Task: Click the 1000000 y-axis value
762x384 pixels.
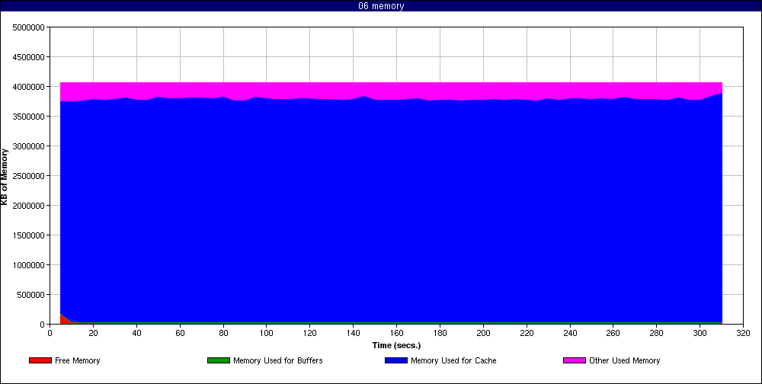Action: (x=30, y=265)
